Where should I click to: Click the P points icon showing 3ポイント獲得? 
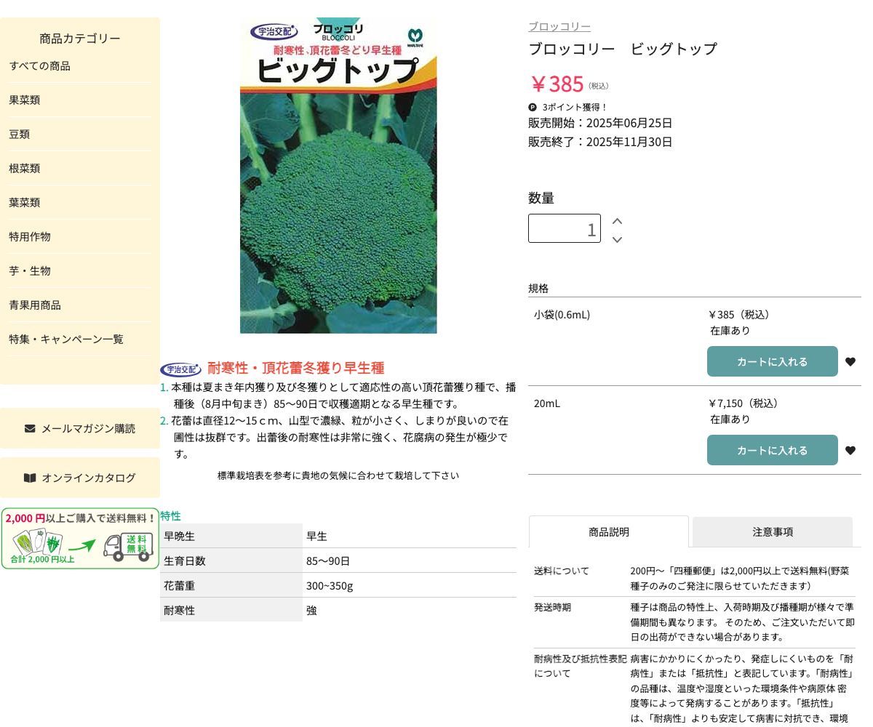click(532, 107)
